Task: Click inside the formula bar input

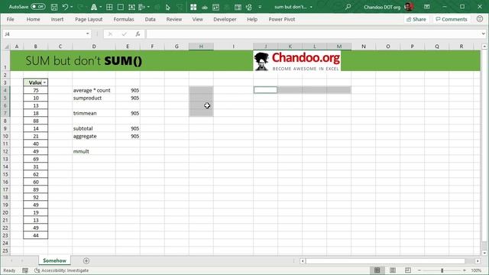Action: click(x=313, y=34)
